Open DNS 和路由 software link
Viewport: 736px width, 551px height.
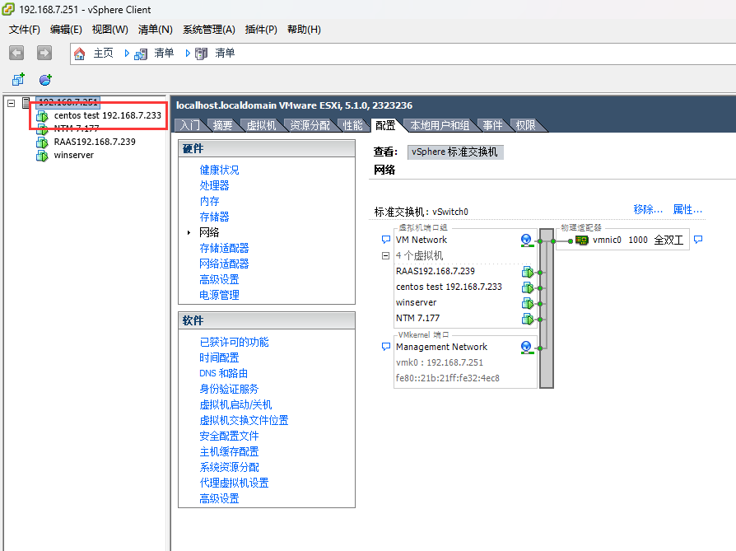coord(223,373)
